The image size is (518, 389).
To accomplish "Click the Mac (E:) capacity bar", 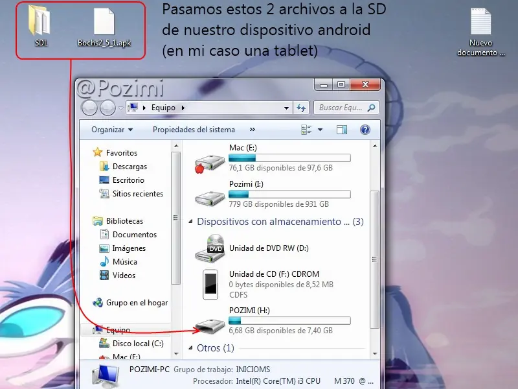I will pyautogui.click(x=289, y=158).
